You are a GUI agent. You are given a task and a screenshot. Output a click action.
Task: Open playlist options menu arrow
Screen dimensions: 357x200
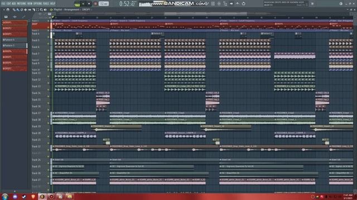tap(4, 10)
